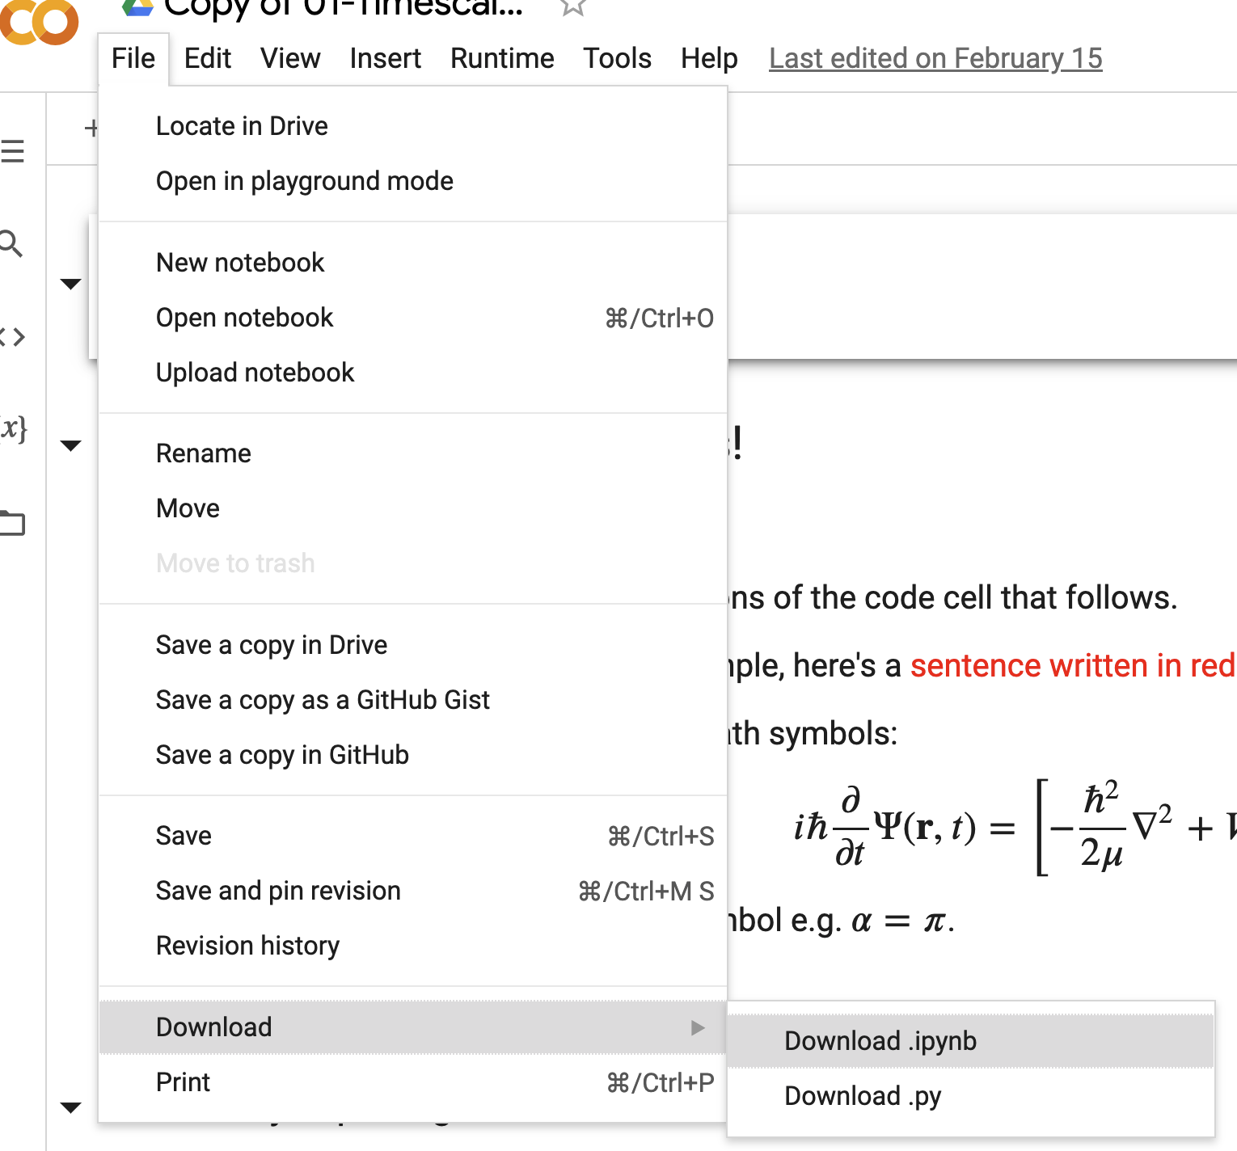Screen dimensions: 1237x1151
Task: Open the View menu
Action: point(290,59)
